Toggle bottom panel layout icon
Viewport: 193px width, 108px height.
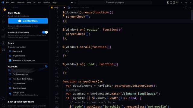pos(171,2)
